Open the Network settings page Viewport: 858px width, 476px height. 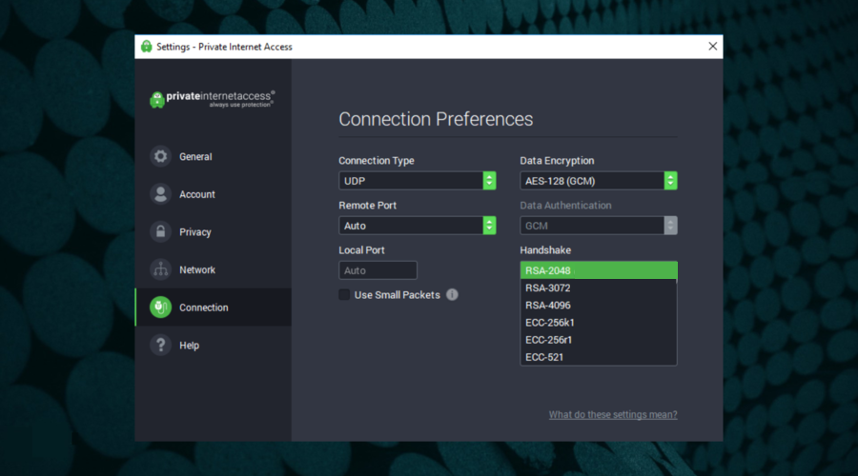[213, 269]
